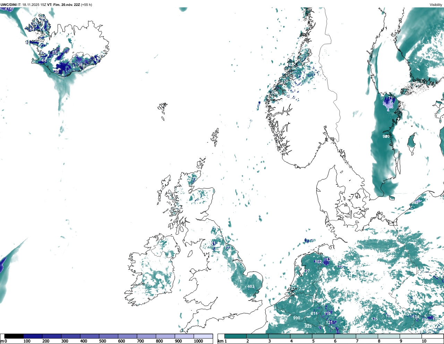Click the '211' visibility value on the map
The width and height of the screenshot is (444, 344).
point(314,313)
